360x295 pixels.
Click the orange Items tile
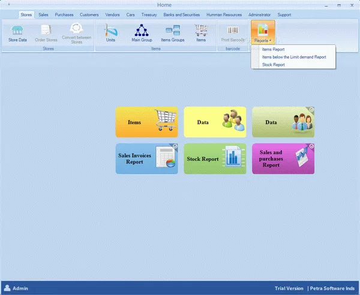(146, 122)
